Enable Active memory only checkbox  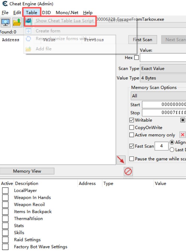click(132, 135)
